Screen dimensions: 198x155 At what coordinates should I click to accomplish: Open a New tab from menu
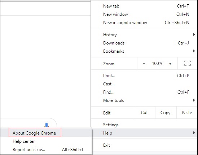click(144, 6)
